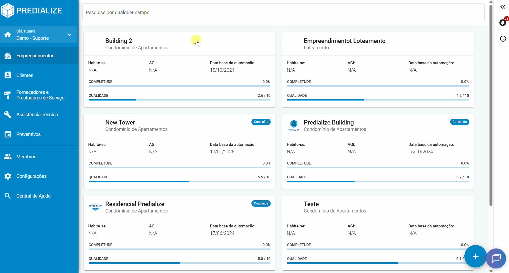Select Assistência Técnica wrench icon
Image resolution: width=509 pixels, height=273 pixels.
pyautogui.click(x=8, y=114)
